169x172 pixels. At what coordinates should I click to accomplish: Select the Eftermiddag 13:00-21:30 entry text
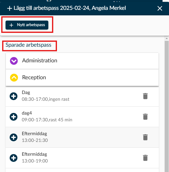click(x=35, y=137)
